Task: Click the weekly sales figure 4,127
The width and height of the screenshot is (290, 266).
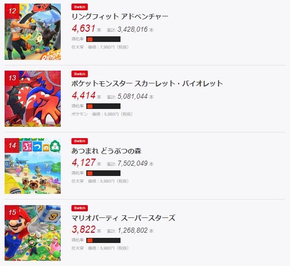Action: tap(84, 163)
